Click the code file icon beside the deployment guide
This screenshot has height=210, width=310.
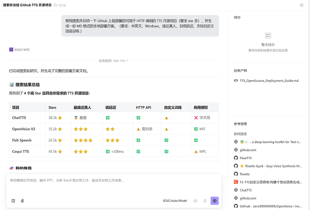coord(236,80)
